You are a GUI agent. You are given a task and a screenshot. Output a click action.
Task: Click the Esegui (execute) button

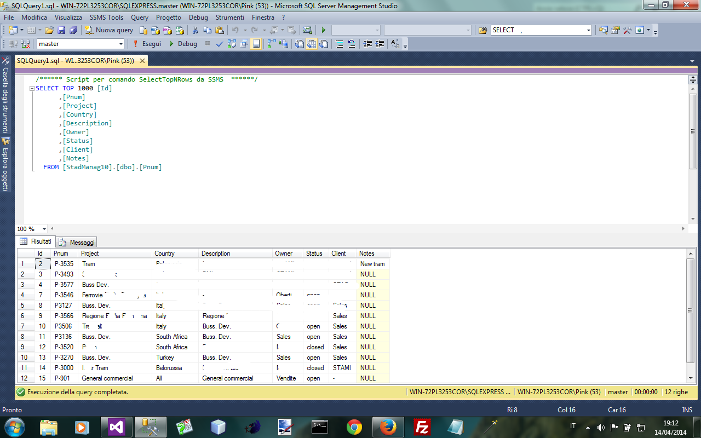(x=147, y=44)
